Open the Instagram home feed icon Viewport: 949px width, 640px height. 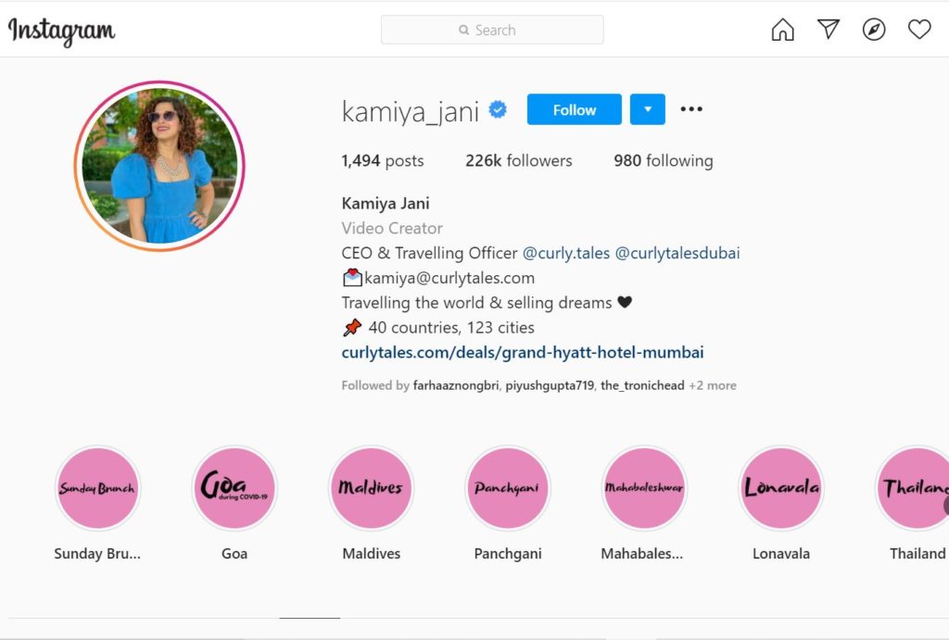point(782,29)
